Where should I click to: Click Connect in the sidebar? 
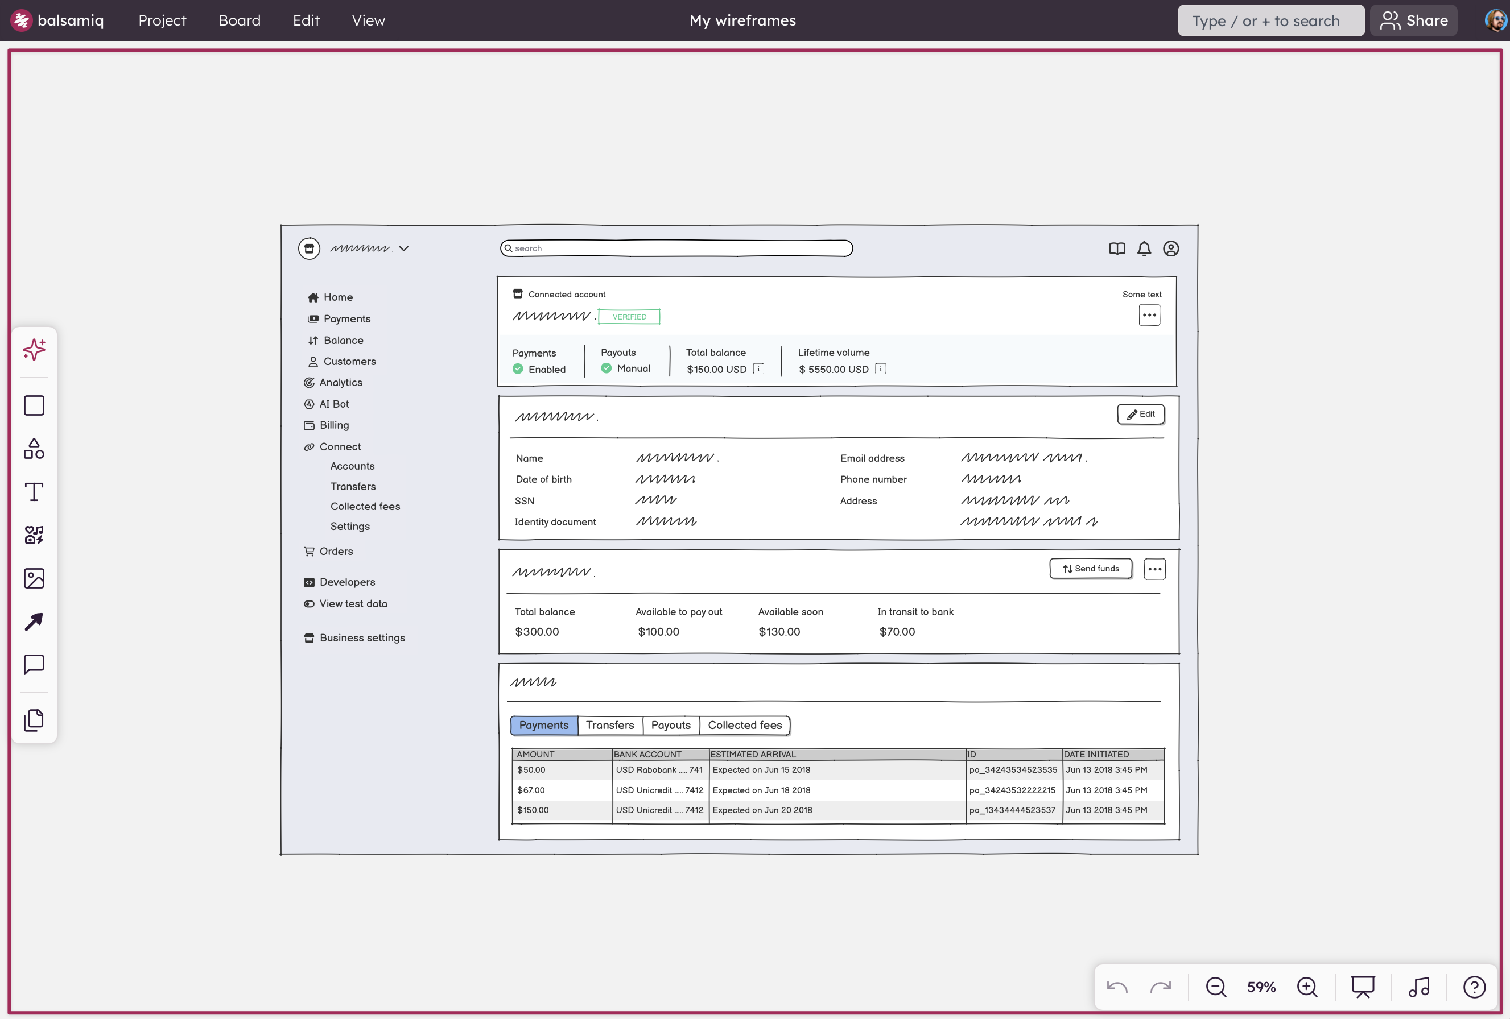pyautogui.click(x=332, y=447)
